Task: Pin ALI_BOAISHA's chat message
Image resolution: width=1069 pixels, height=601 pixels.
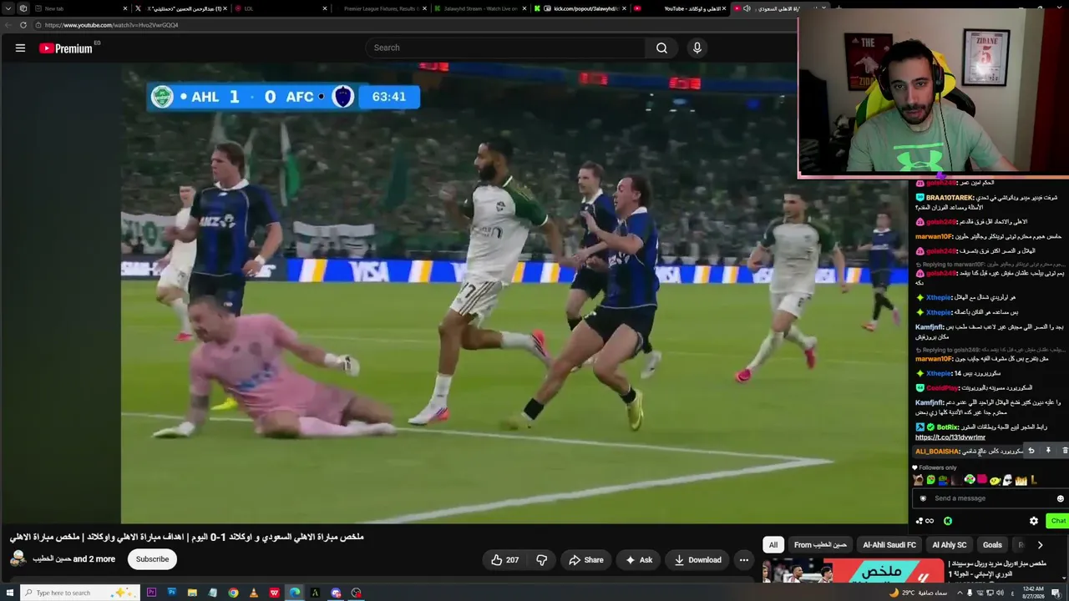Action: (1048, 451)
